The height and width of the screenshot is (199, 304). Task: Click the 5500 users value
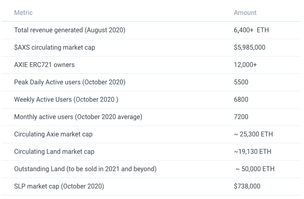[x=241, y=82]
